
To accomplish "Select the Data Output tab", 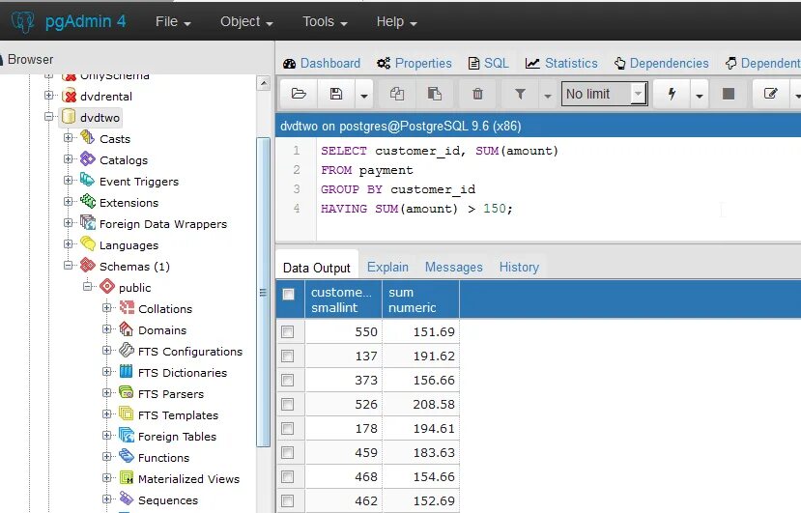I will pos(317,268).
